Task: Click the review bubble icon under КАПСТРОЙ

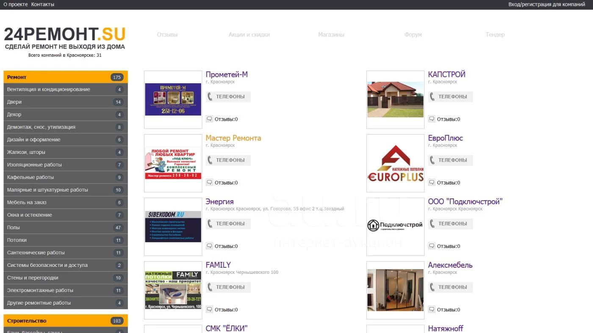Action: (432, 119)
